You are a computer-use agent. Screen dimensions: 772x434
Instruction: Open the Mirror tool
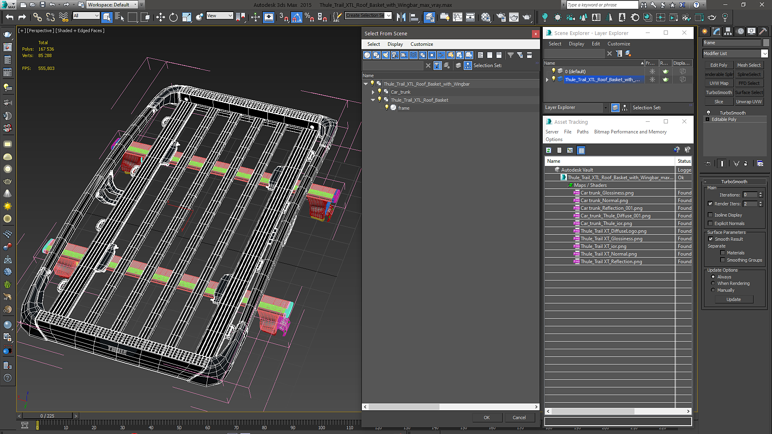click(x=401, y=17)
